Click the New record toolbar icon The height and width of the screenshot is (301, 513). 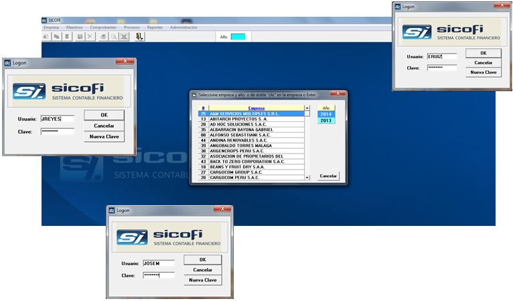pos(46,37)
